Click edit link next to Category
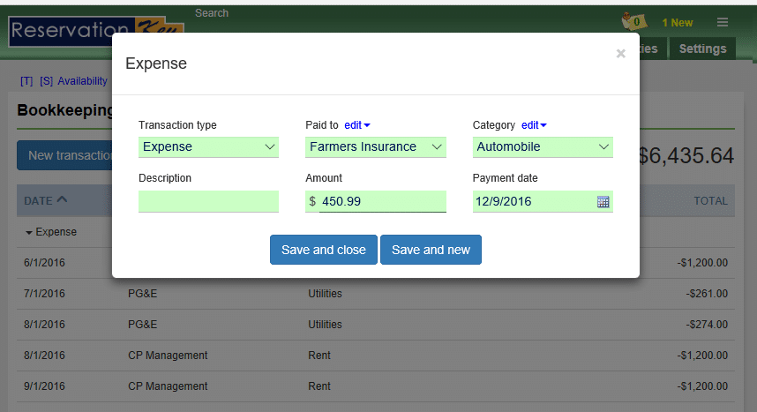 [534, 125]
